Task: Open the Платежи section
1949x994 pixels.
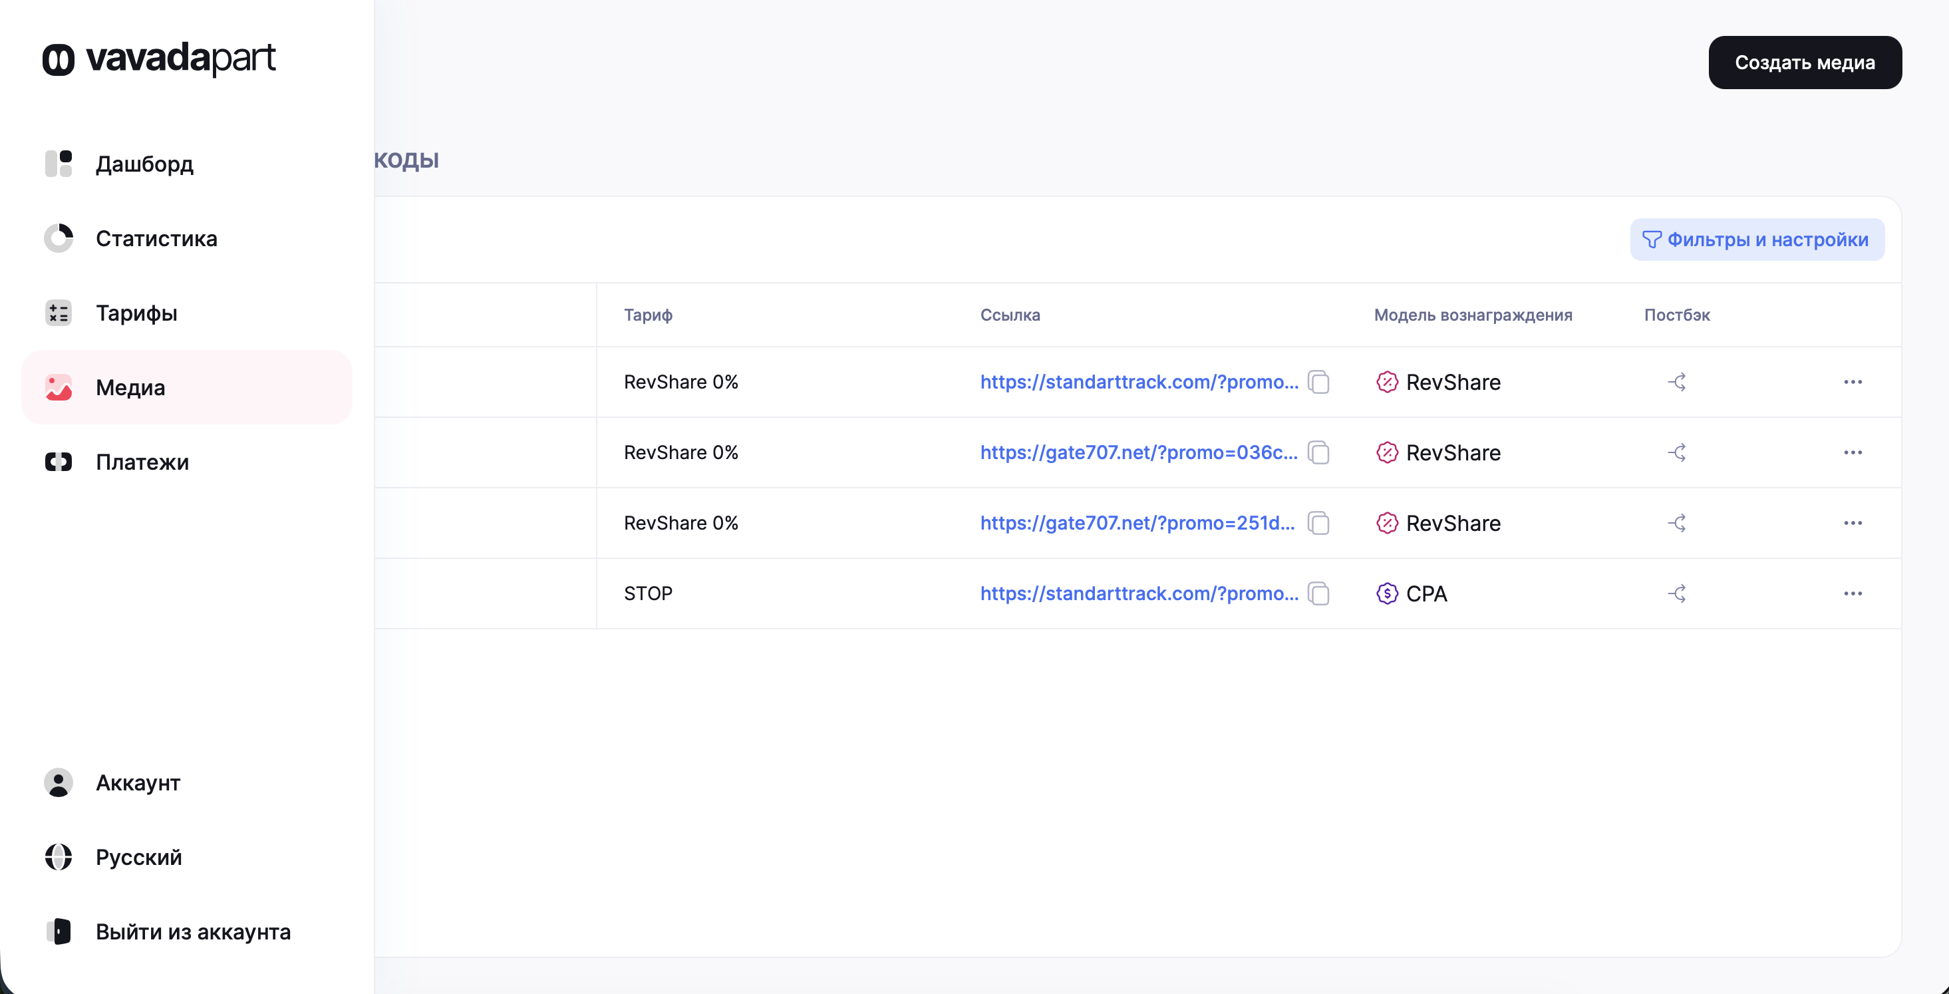Action: point(142,462)
